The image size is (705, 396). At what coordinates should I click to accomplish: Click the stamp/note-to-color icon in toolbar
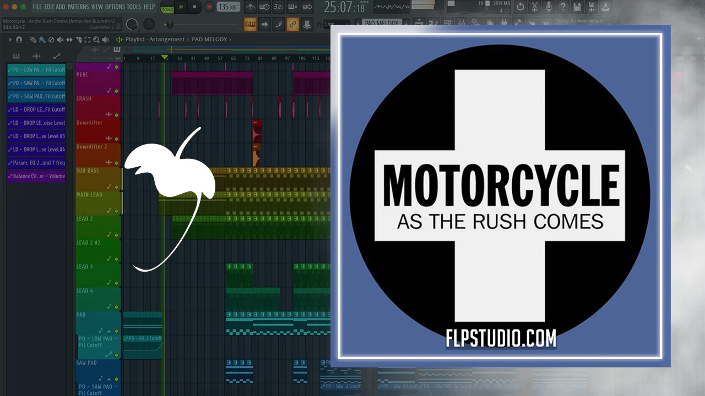307,24
